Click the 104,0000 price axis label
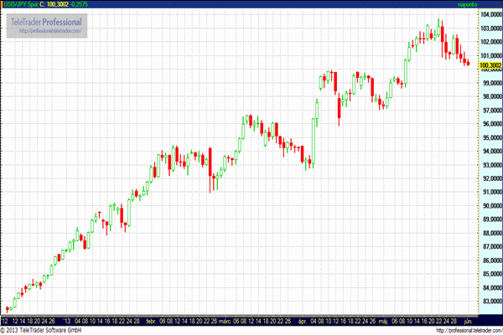Screen dimensions: 503x335 [x=490, y=14]
